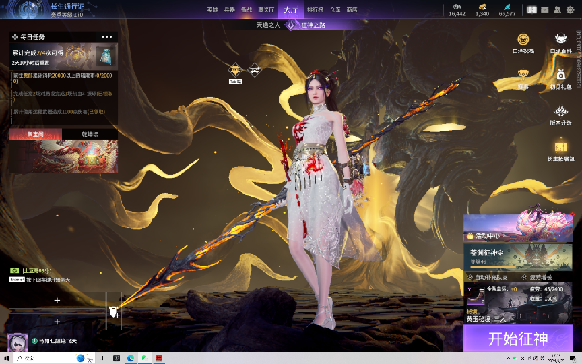Open the mail envelope icon
Viewport: 582px width, 364px height.
click(545, 10)
